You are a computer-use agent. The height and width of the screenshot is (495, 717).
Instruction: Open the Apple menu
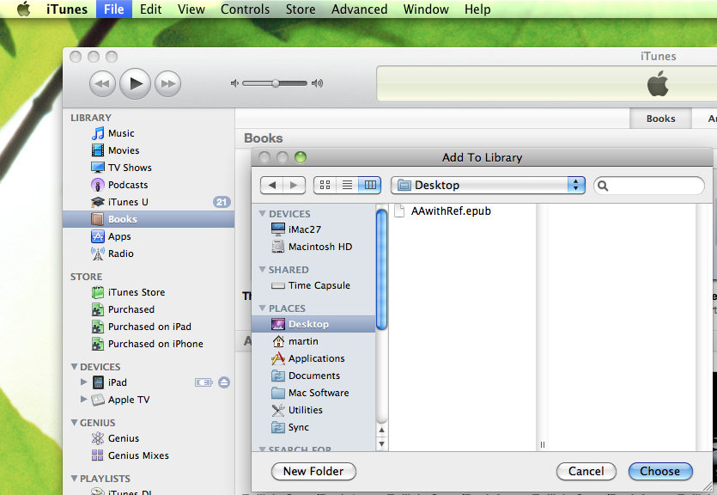pos(23,9)
